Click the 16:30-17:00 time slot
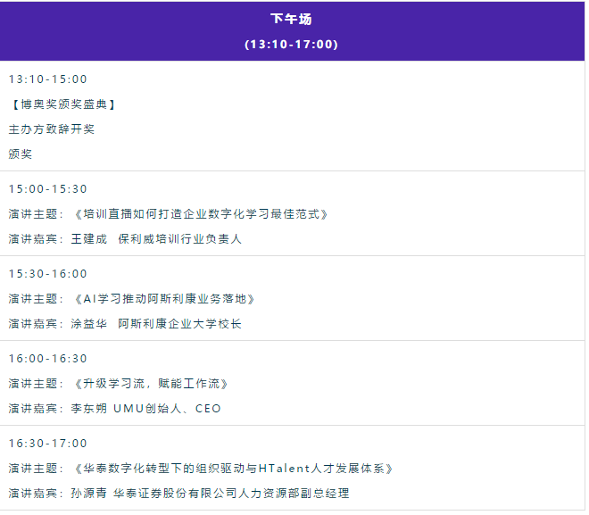This screenshot has width=589, height=515. coord(48,444)
